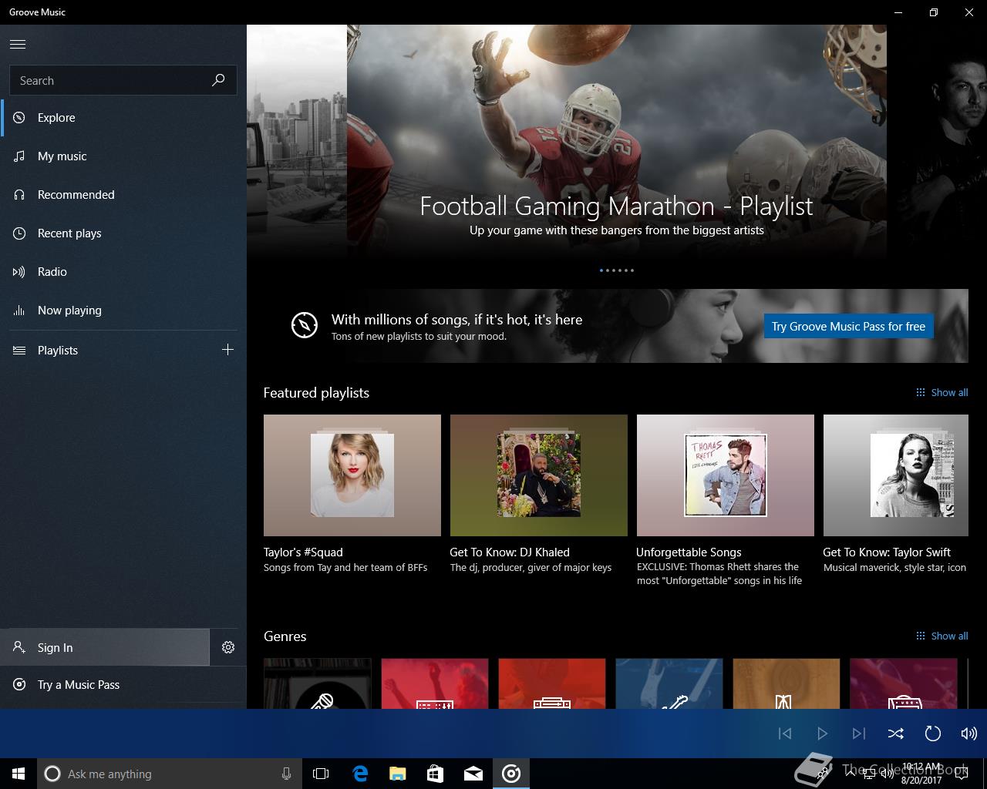Open the Recommended page
This screenshot has height=789, width=987.
click(123, 195)
